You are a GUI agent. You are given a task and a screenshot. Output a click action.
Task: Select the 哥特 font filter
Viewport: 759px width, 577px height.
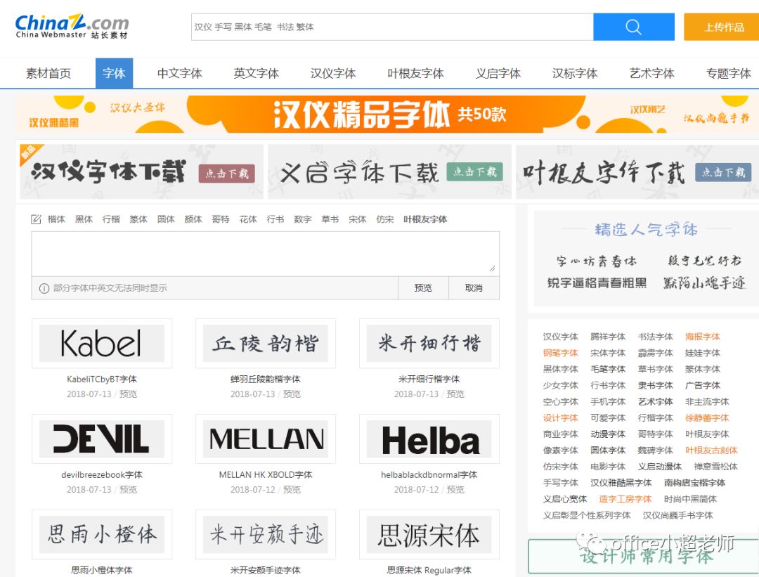click(221, 219)
